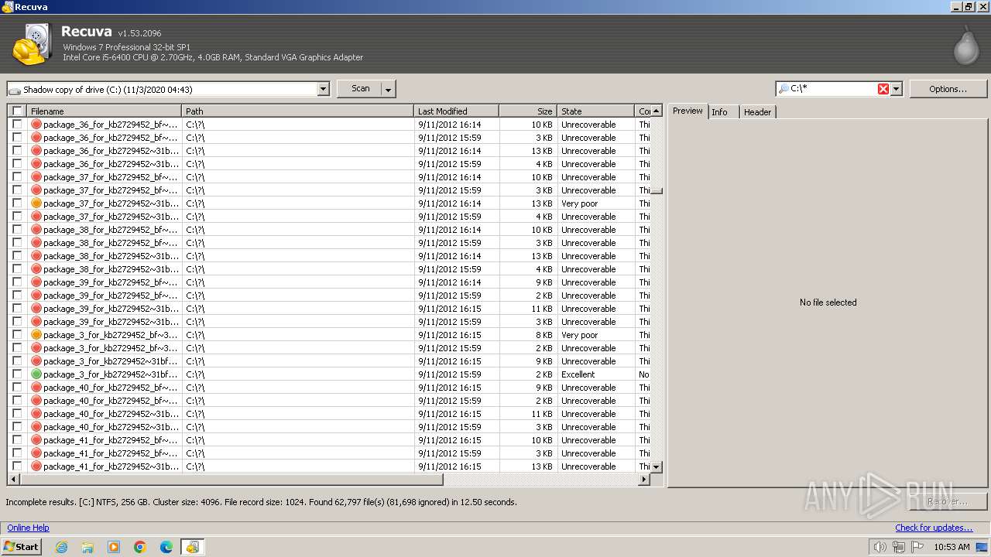991x557 pixels.
Task: Click the network tray icon
Action: tap(898, 547)
